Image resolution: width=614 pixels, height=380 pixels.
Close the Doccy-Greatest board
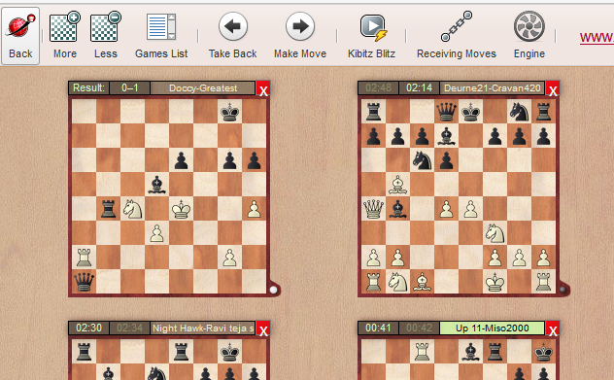(263, 89)
